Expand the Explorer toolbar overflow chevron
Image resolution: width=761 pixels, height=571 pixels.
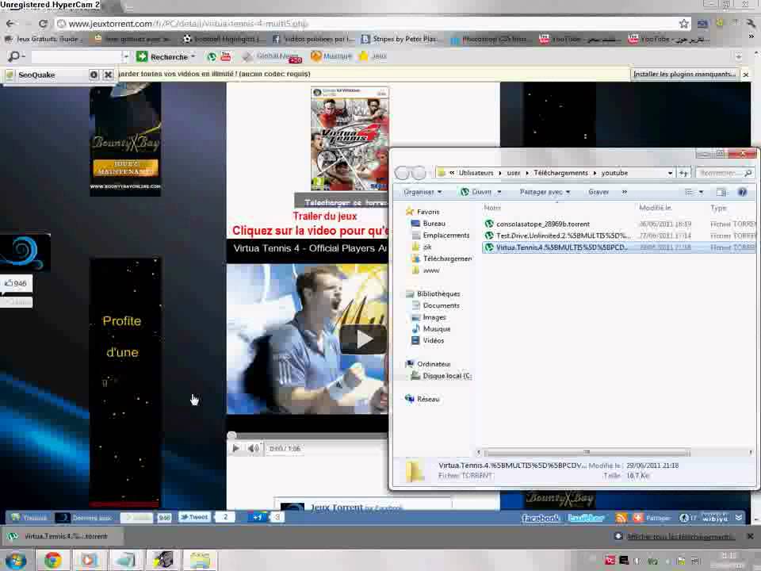point(625,192)
